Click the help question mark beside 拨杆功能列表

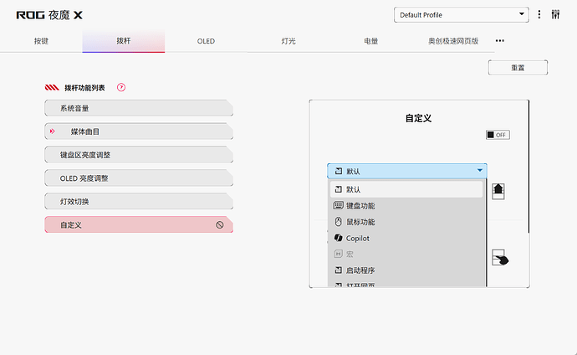(x=121, y=87)
